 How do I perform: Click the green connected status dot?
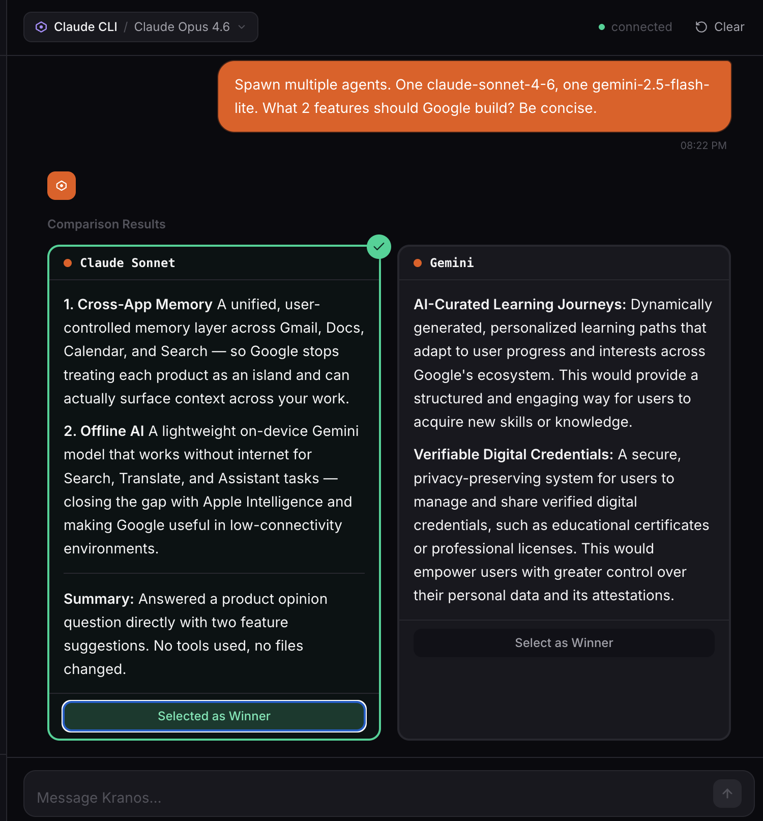(602, 27)
